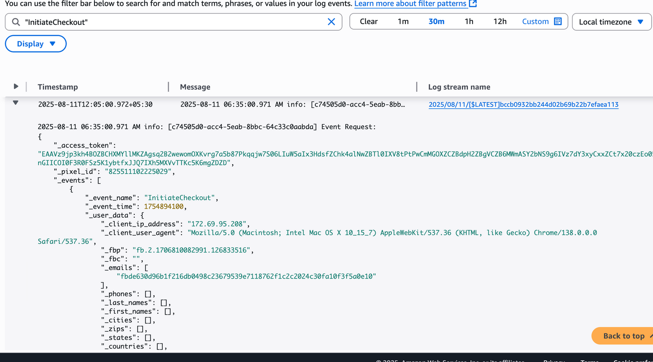Open the Local timezone dropdown
Screen dimensions: 653x362
[611, 22]
